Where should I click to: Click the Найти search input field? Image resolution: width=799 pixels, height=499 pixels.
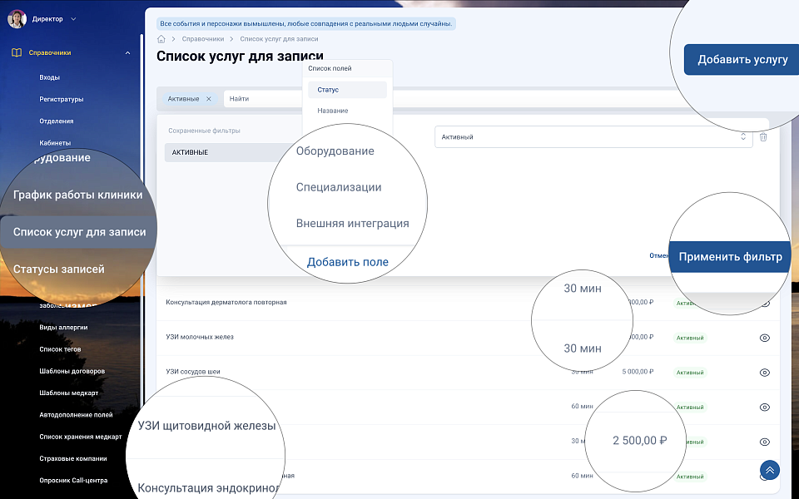(x=266, y=99)
